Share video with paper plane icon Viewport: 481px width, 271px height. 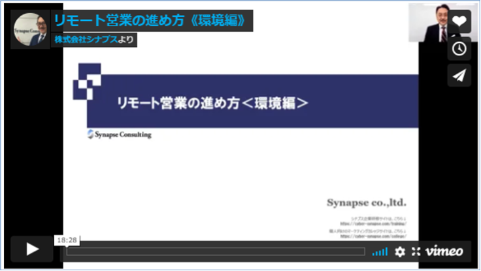(459, 76)
